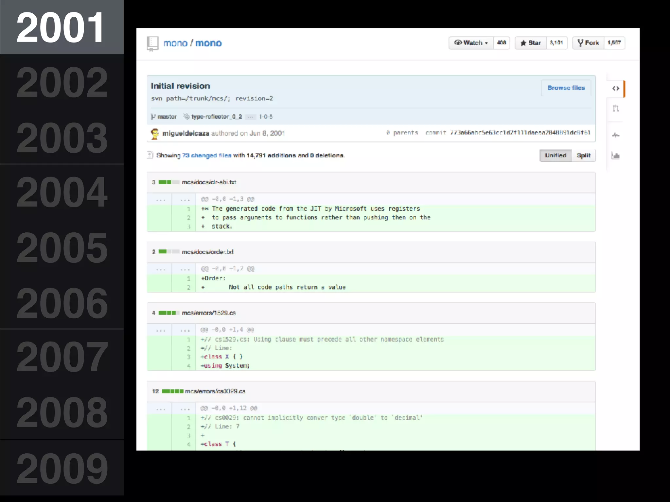Open the type-reflector_0_2 tag link

(x=216, y=117)
